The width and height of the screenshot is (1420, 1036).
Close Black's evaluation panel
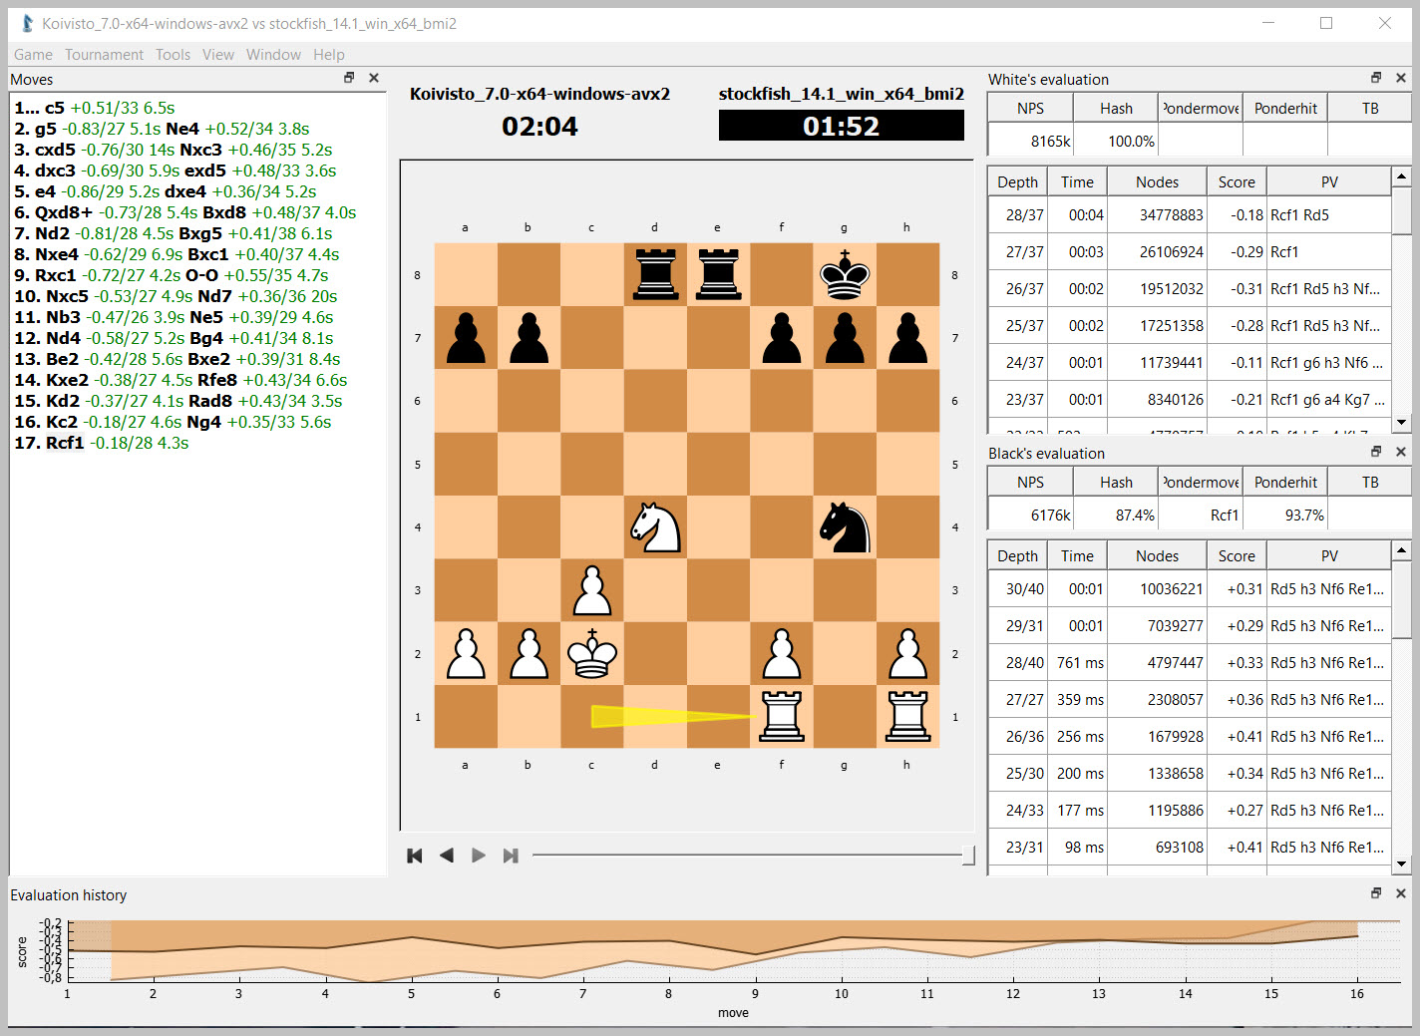coord(1401,452)
